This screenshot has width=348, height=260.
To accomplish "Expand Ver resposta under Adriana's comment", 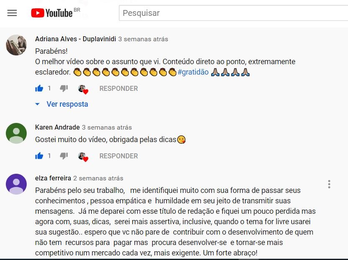I will click(67, 104).
